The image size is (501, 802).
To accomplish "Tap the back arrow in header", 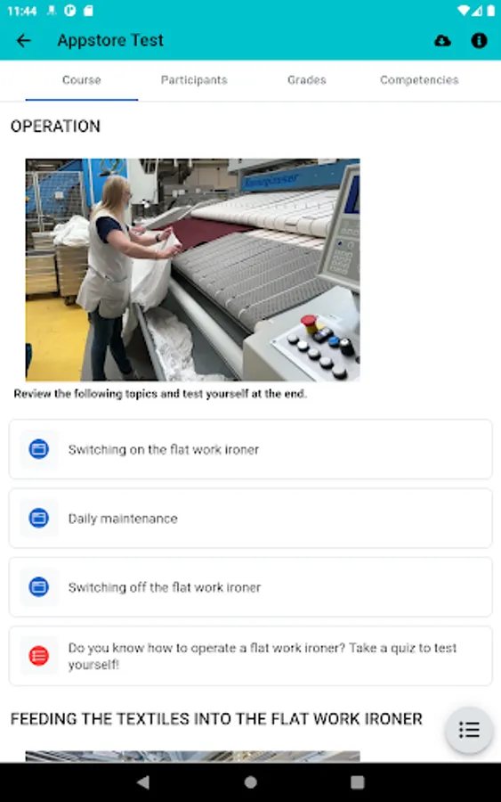I will pos(23,40).
